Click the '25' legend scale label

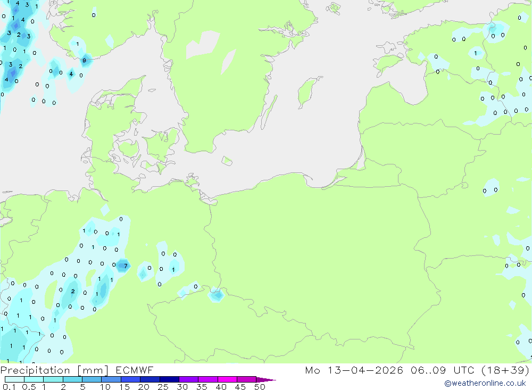point(163,387)
